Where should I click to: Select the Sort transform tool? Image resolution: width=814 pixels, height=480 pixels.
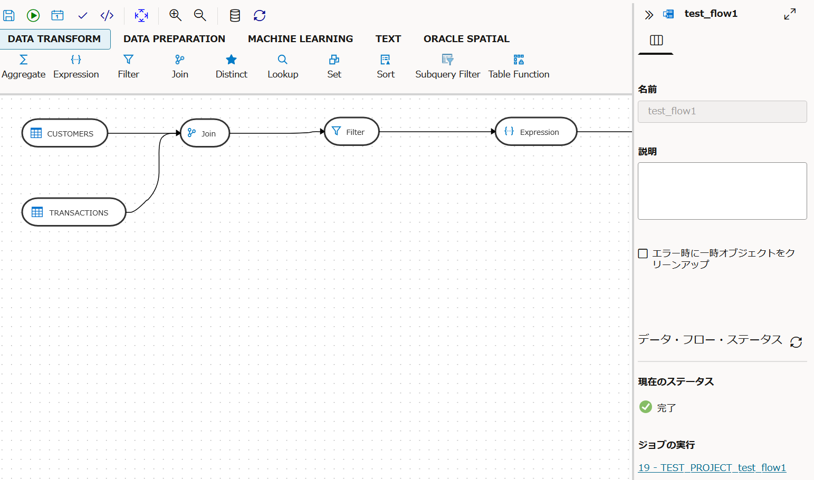point(386,67)
